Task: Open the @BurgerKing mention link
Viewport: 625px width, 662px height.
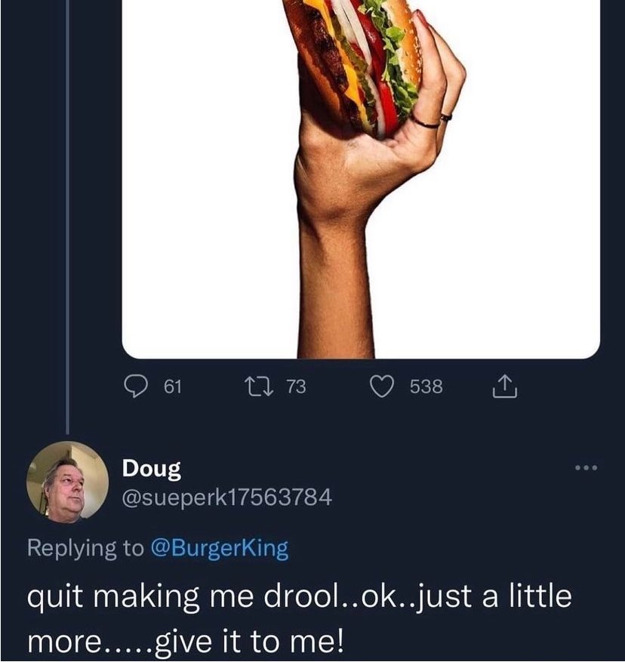Action: pyautogui.click(x=220, y=548)
